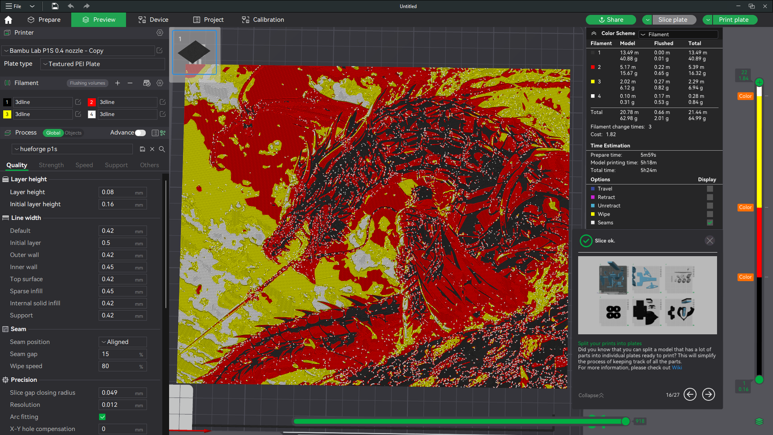The width and height of the screenshot is (773, 435).
Task: Go to the Home screen icon
Action: (x=8, y=20)
